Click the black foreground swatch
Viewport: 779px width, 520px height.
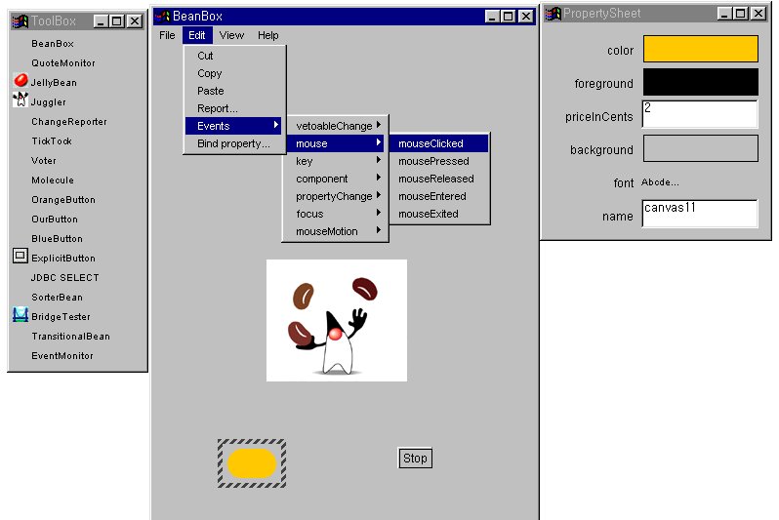pos(701,82)
